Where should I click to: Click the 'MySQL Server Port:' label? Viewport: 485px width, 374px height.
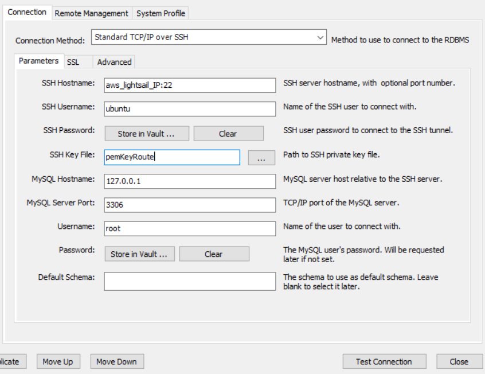[61, 202]
